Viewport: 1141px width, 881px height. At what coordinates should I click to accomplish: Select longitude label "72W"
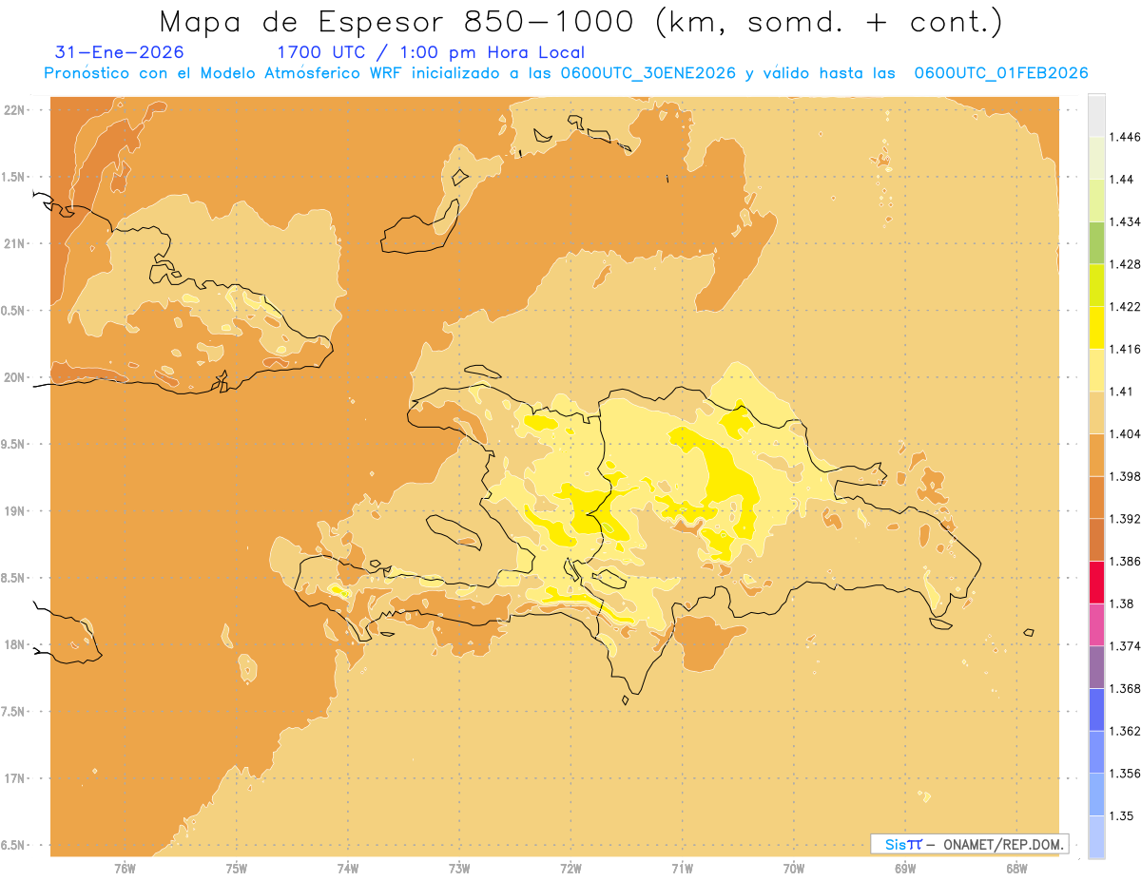570,869
